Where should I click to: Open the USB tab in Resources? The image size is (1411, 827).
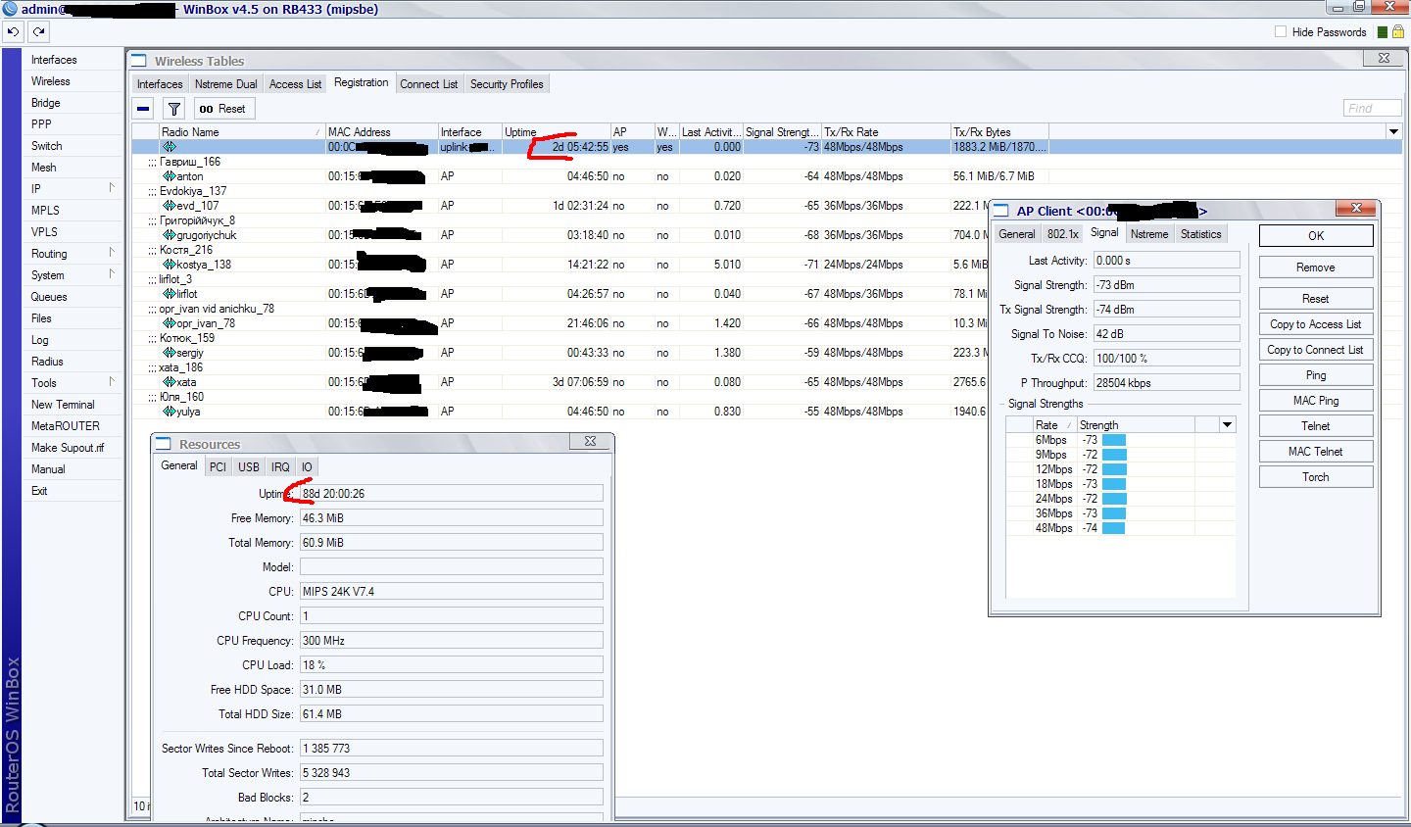pos(249,467)
